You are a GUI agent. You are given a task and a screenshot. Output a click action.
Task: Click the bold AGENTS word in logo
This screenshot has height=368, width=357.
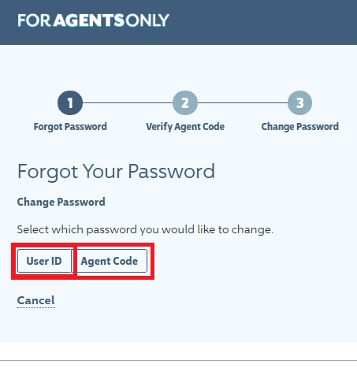[89, 20]
